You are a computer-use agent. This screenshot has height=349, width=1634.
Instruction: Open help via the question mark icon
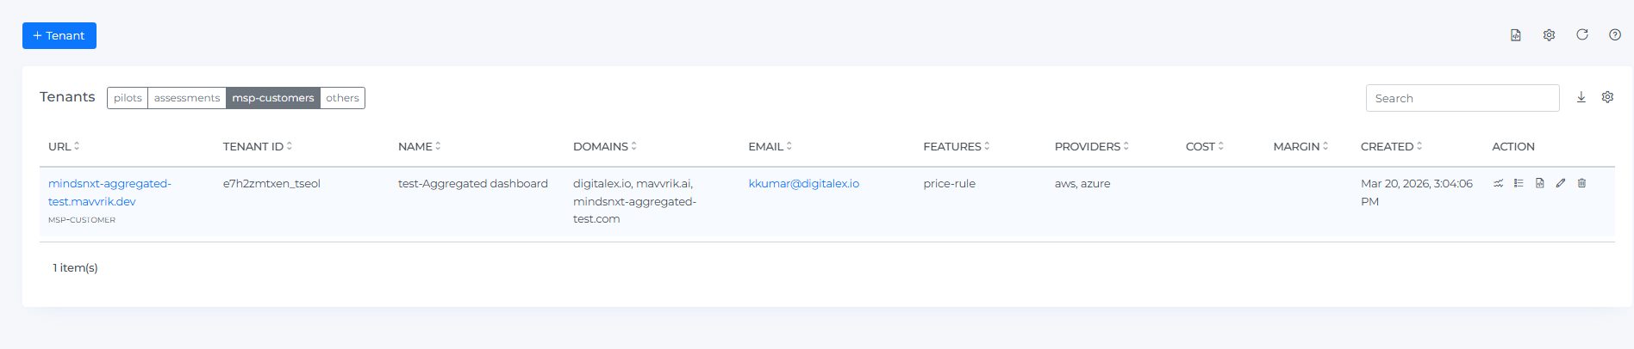(x=1614, y=35)
